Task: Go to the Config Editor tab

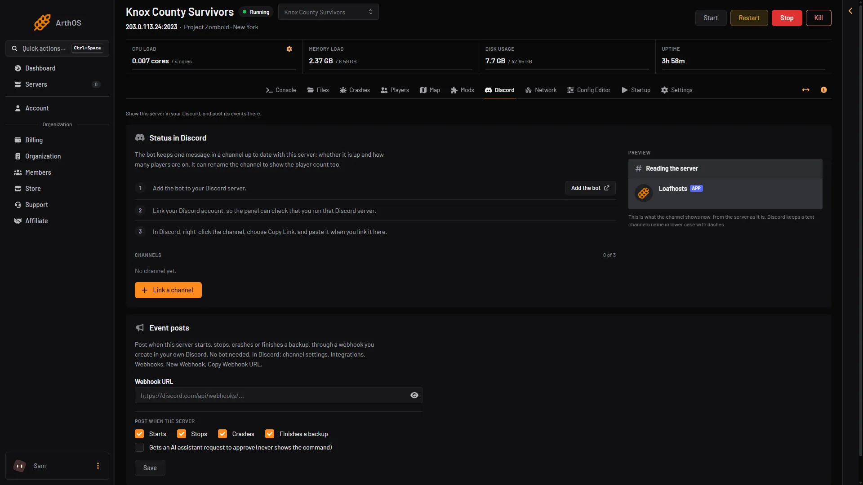Action: tap(589, 90)
